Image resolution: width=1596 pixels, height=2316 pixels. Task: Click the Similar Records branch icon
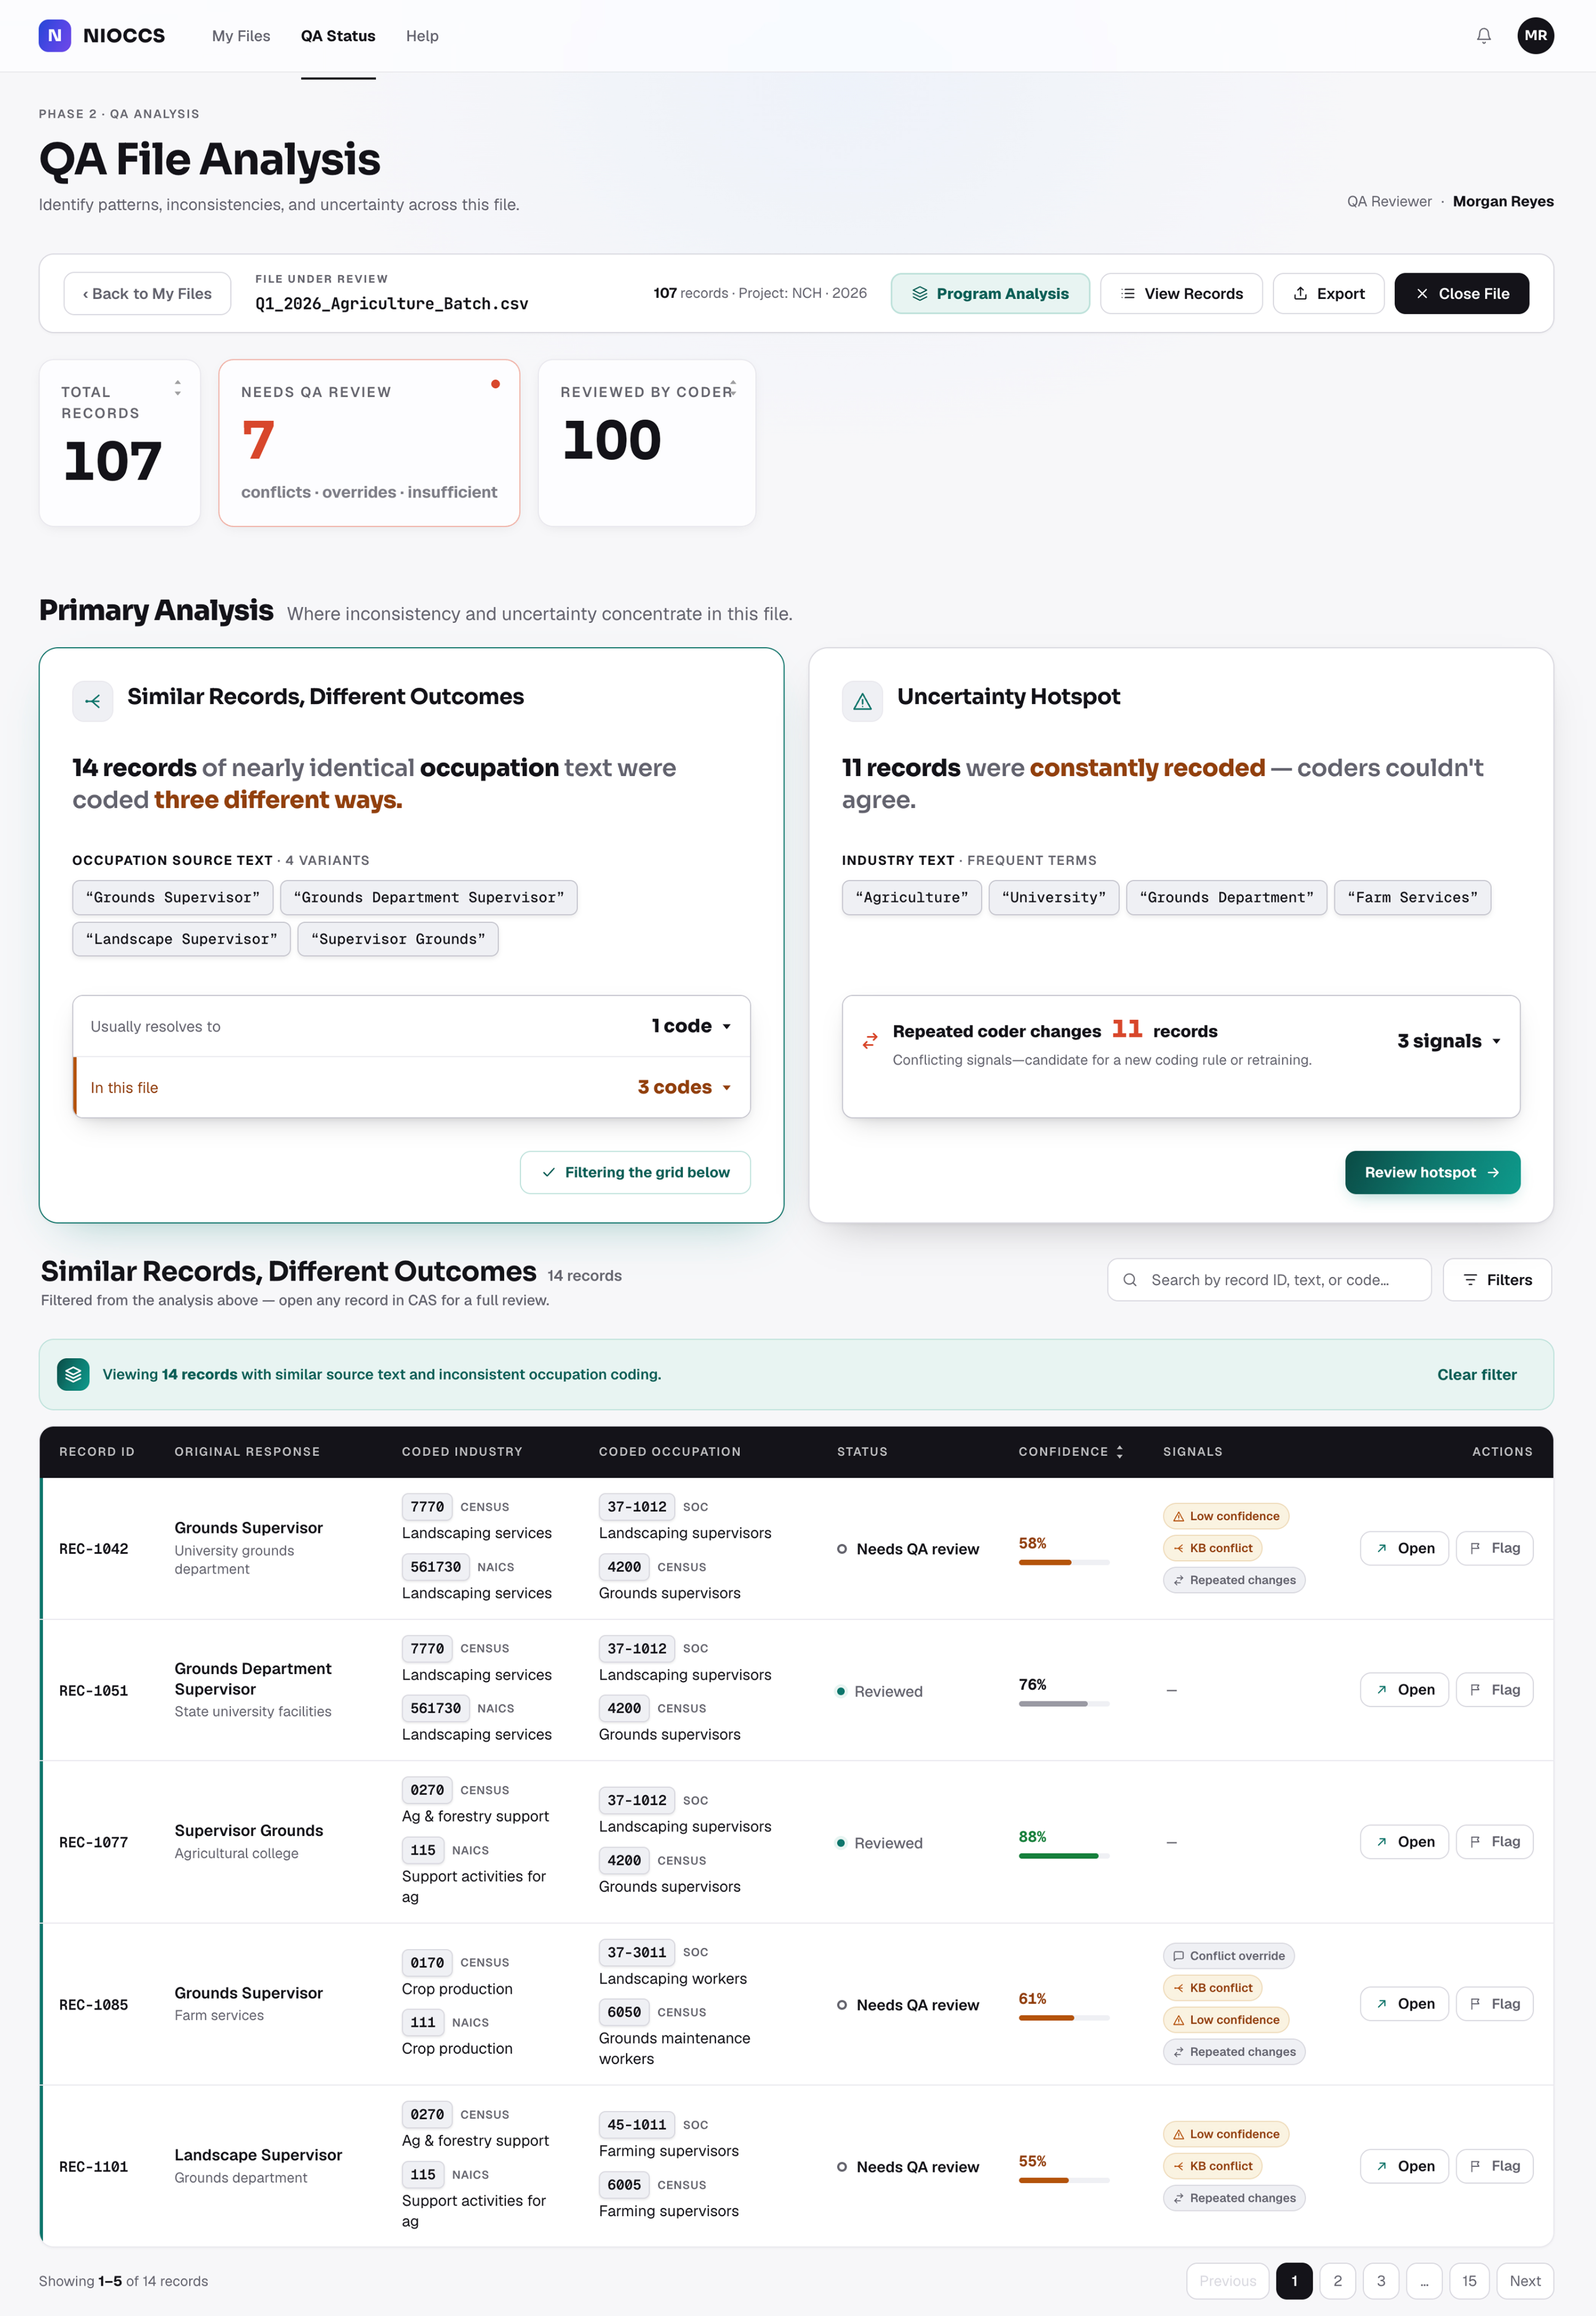coord(93,701)
